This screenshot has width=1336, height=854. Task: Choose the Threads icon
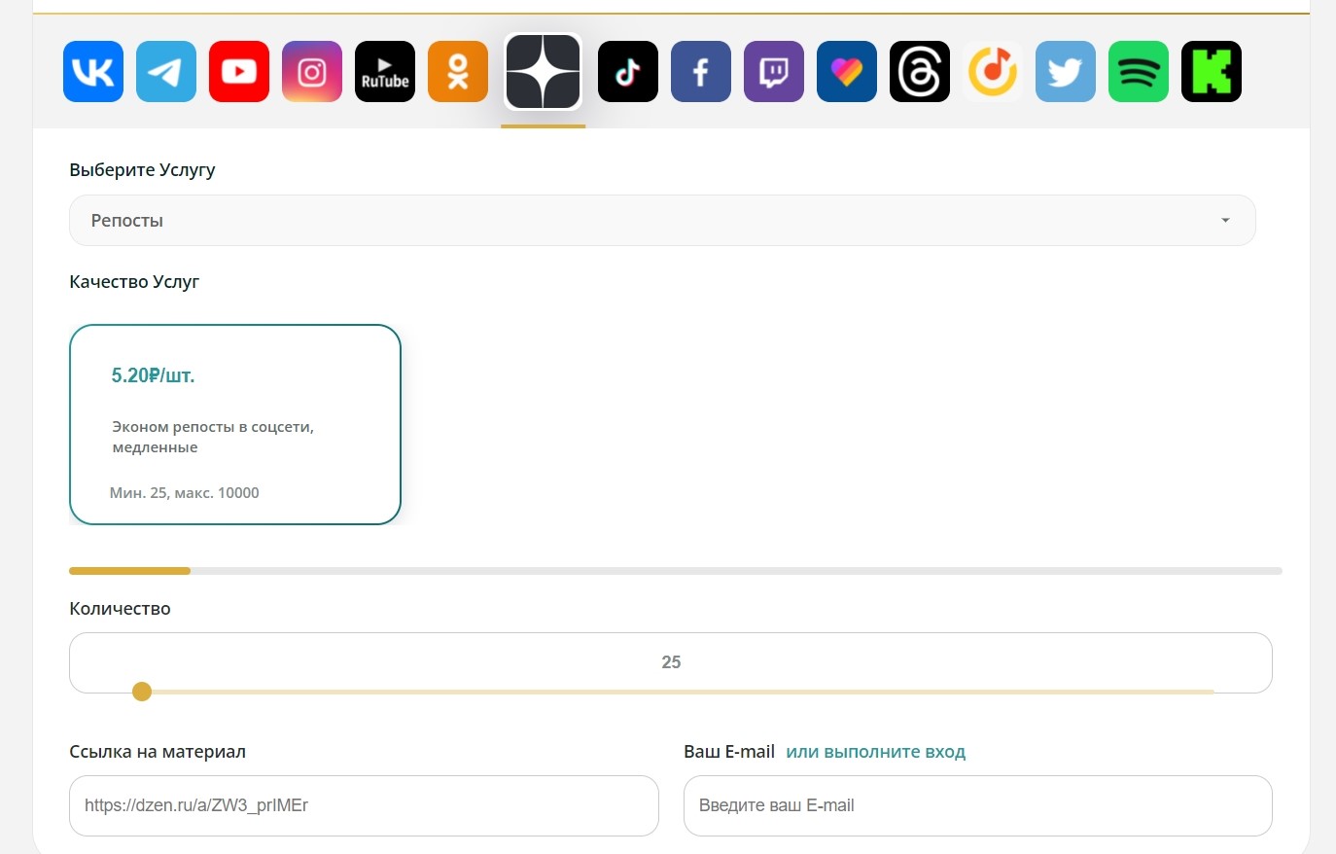click(x=920, y=71)
